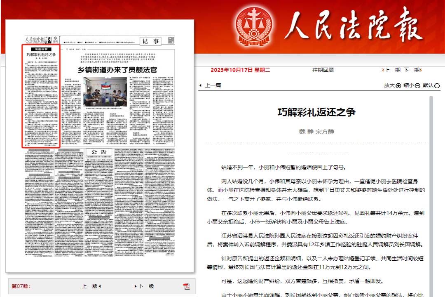Download the page PDF via the PDF icon
This screenshot has width=445, height=297.
(187, 286)
